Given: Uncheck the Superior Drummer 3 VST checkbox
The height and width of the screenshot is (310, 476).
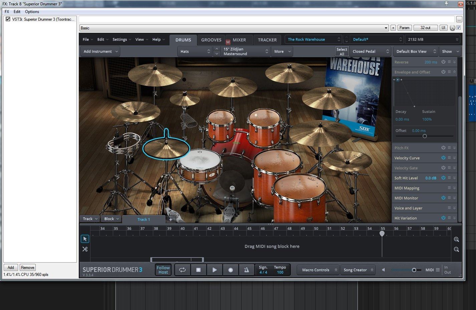Looking at the screenshot, I should coord(8,19).
